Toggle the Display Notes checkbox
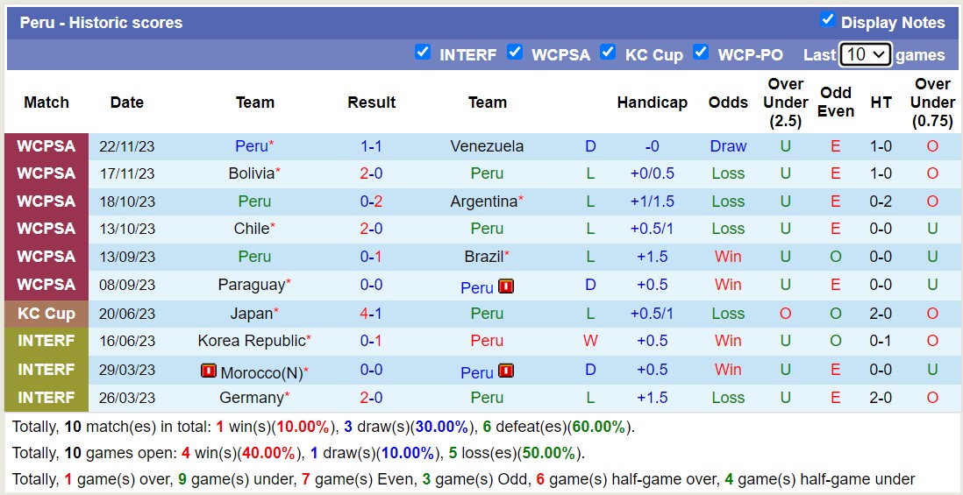 [x=827, y=19]
